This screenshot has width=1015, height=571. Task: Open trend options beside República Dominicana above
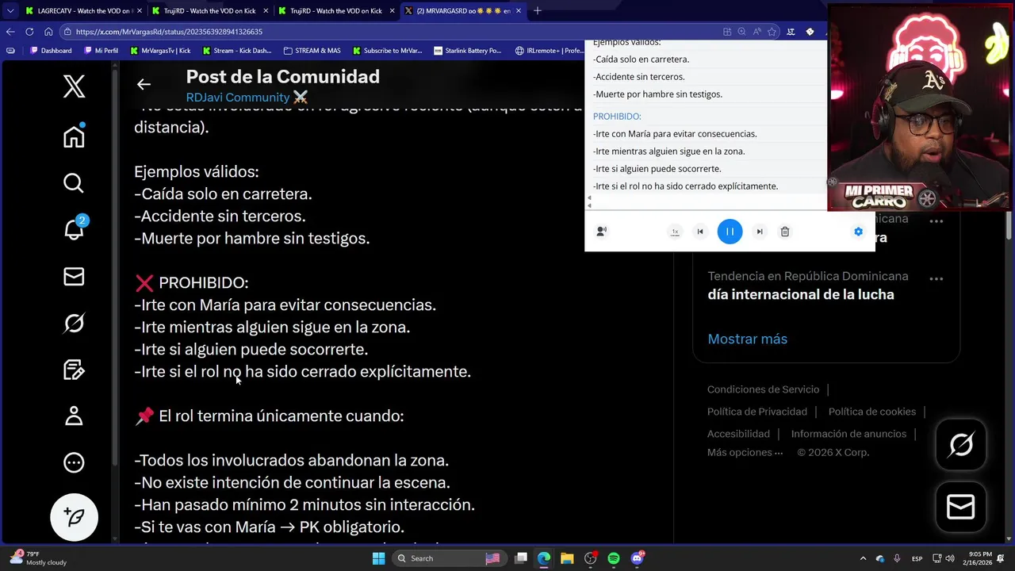tap(936, 221)
